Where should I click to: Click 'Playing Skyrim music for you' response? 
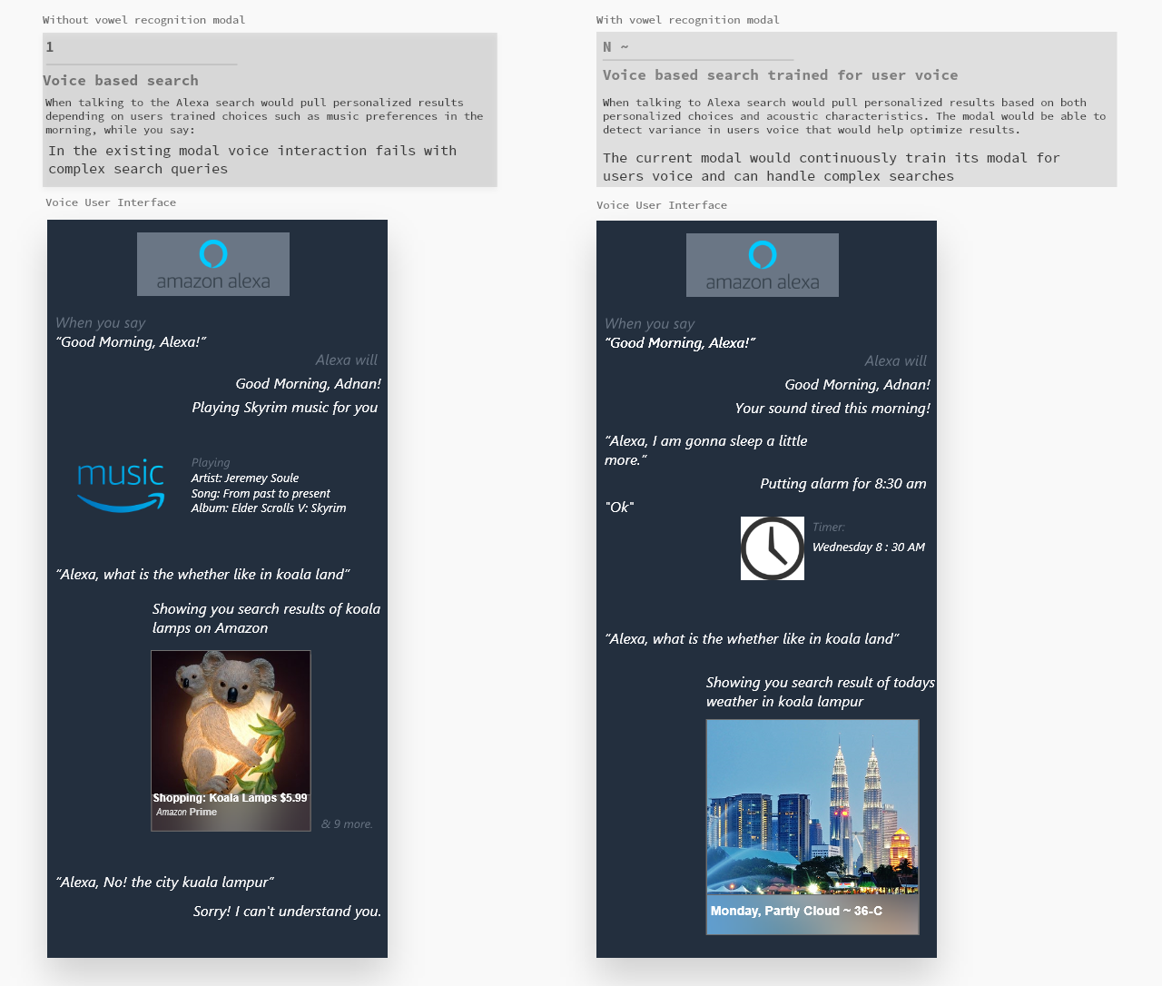(285, 408)
